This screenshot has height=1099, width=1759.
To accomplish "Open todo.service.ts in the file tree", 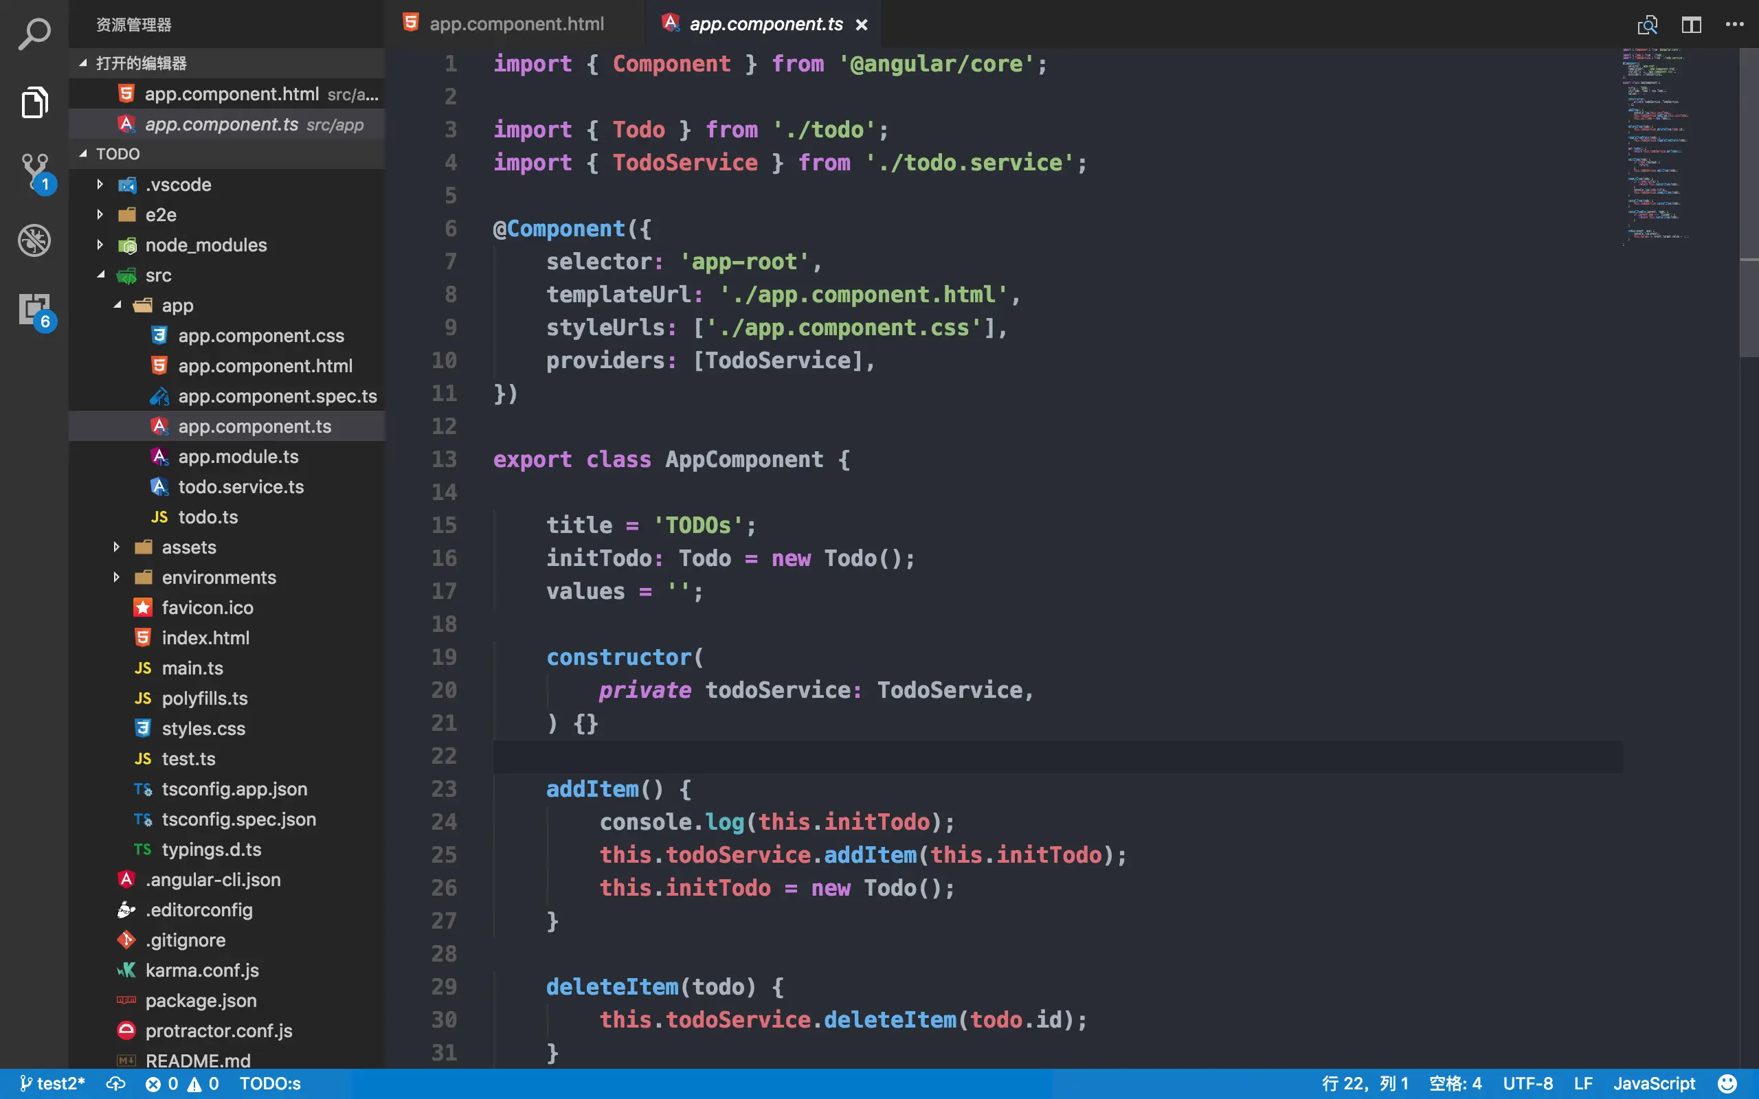I will [x=240, y=486].
